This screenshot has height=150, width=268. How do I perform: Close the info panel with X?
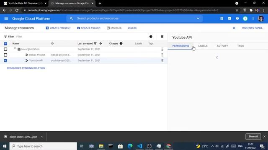point(234,28)
